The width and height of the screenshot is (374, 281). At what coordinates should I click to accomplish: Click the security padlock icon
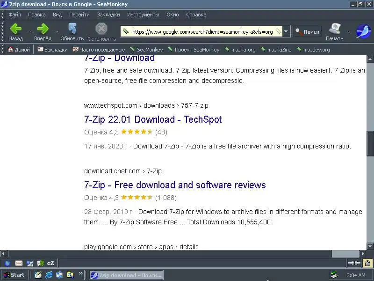coord(367,263)
